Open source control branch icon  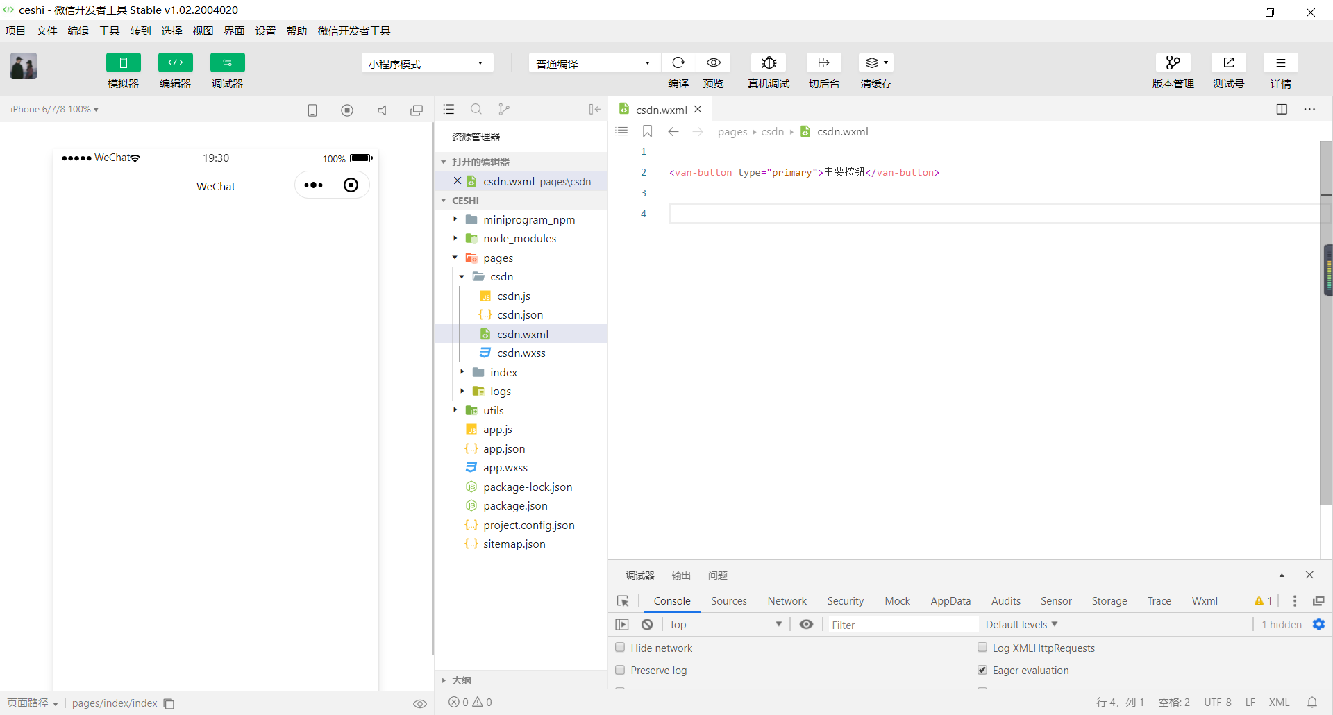504,109
